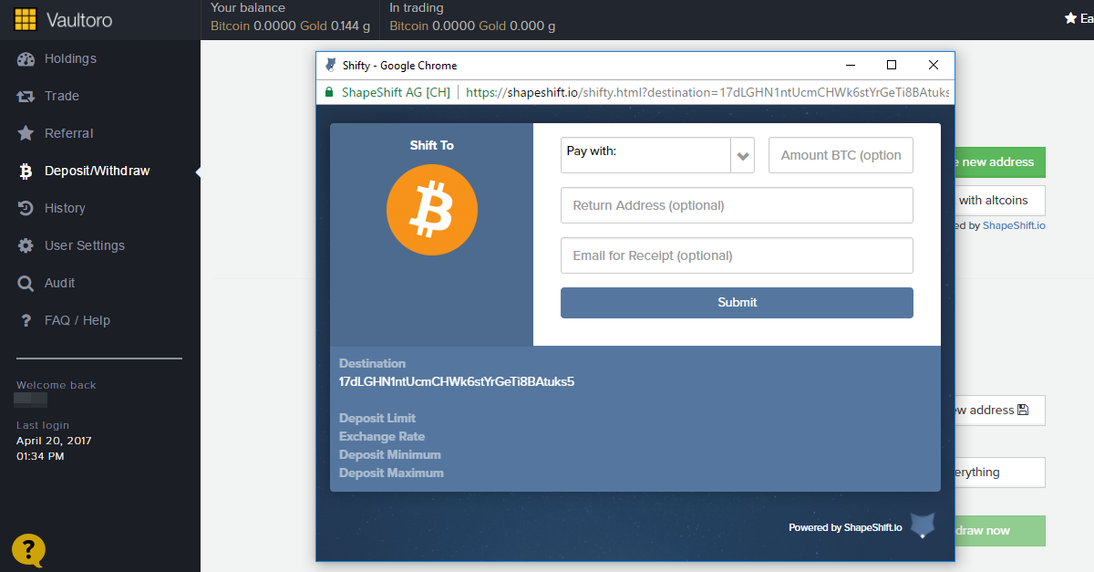Focus the Return Address optional field
Viewport: 1094px width, 572px height.
(x=737, y=205)
